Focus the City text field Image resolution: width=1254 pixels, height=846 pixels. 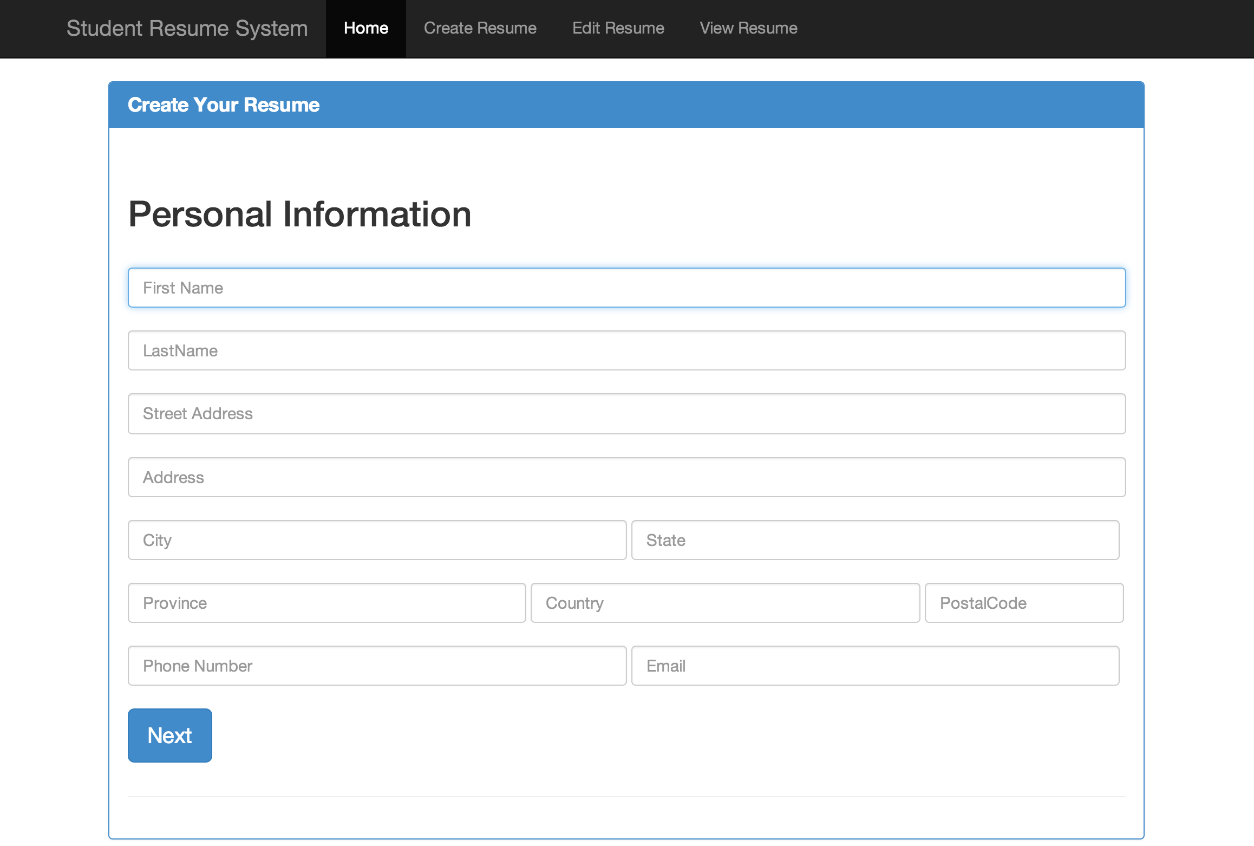(377, 540)
